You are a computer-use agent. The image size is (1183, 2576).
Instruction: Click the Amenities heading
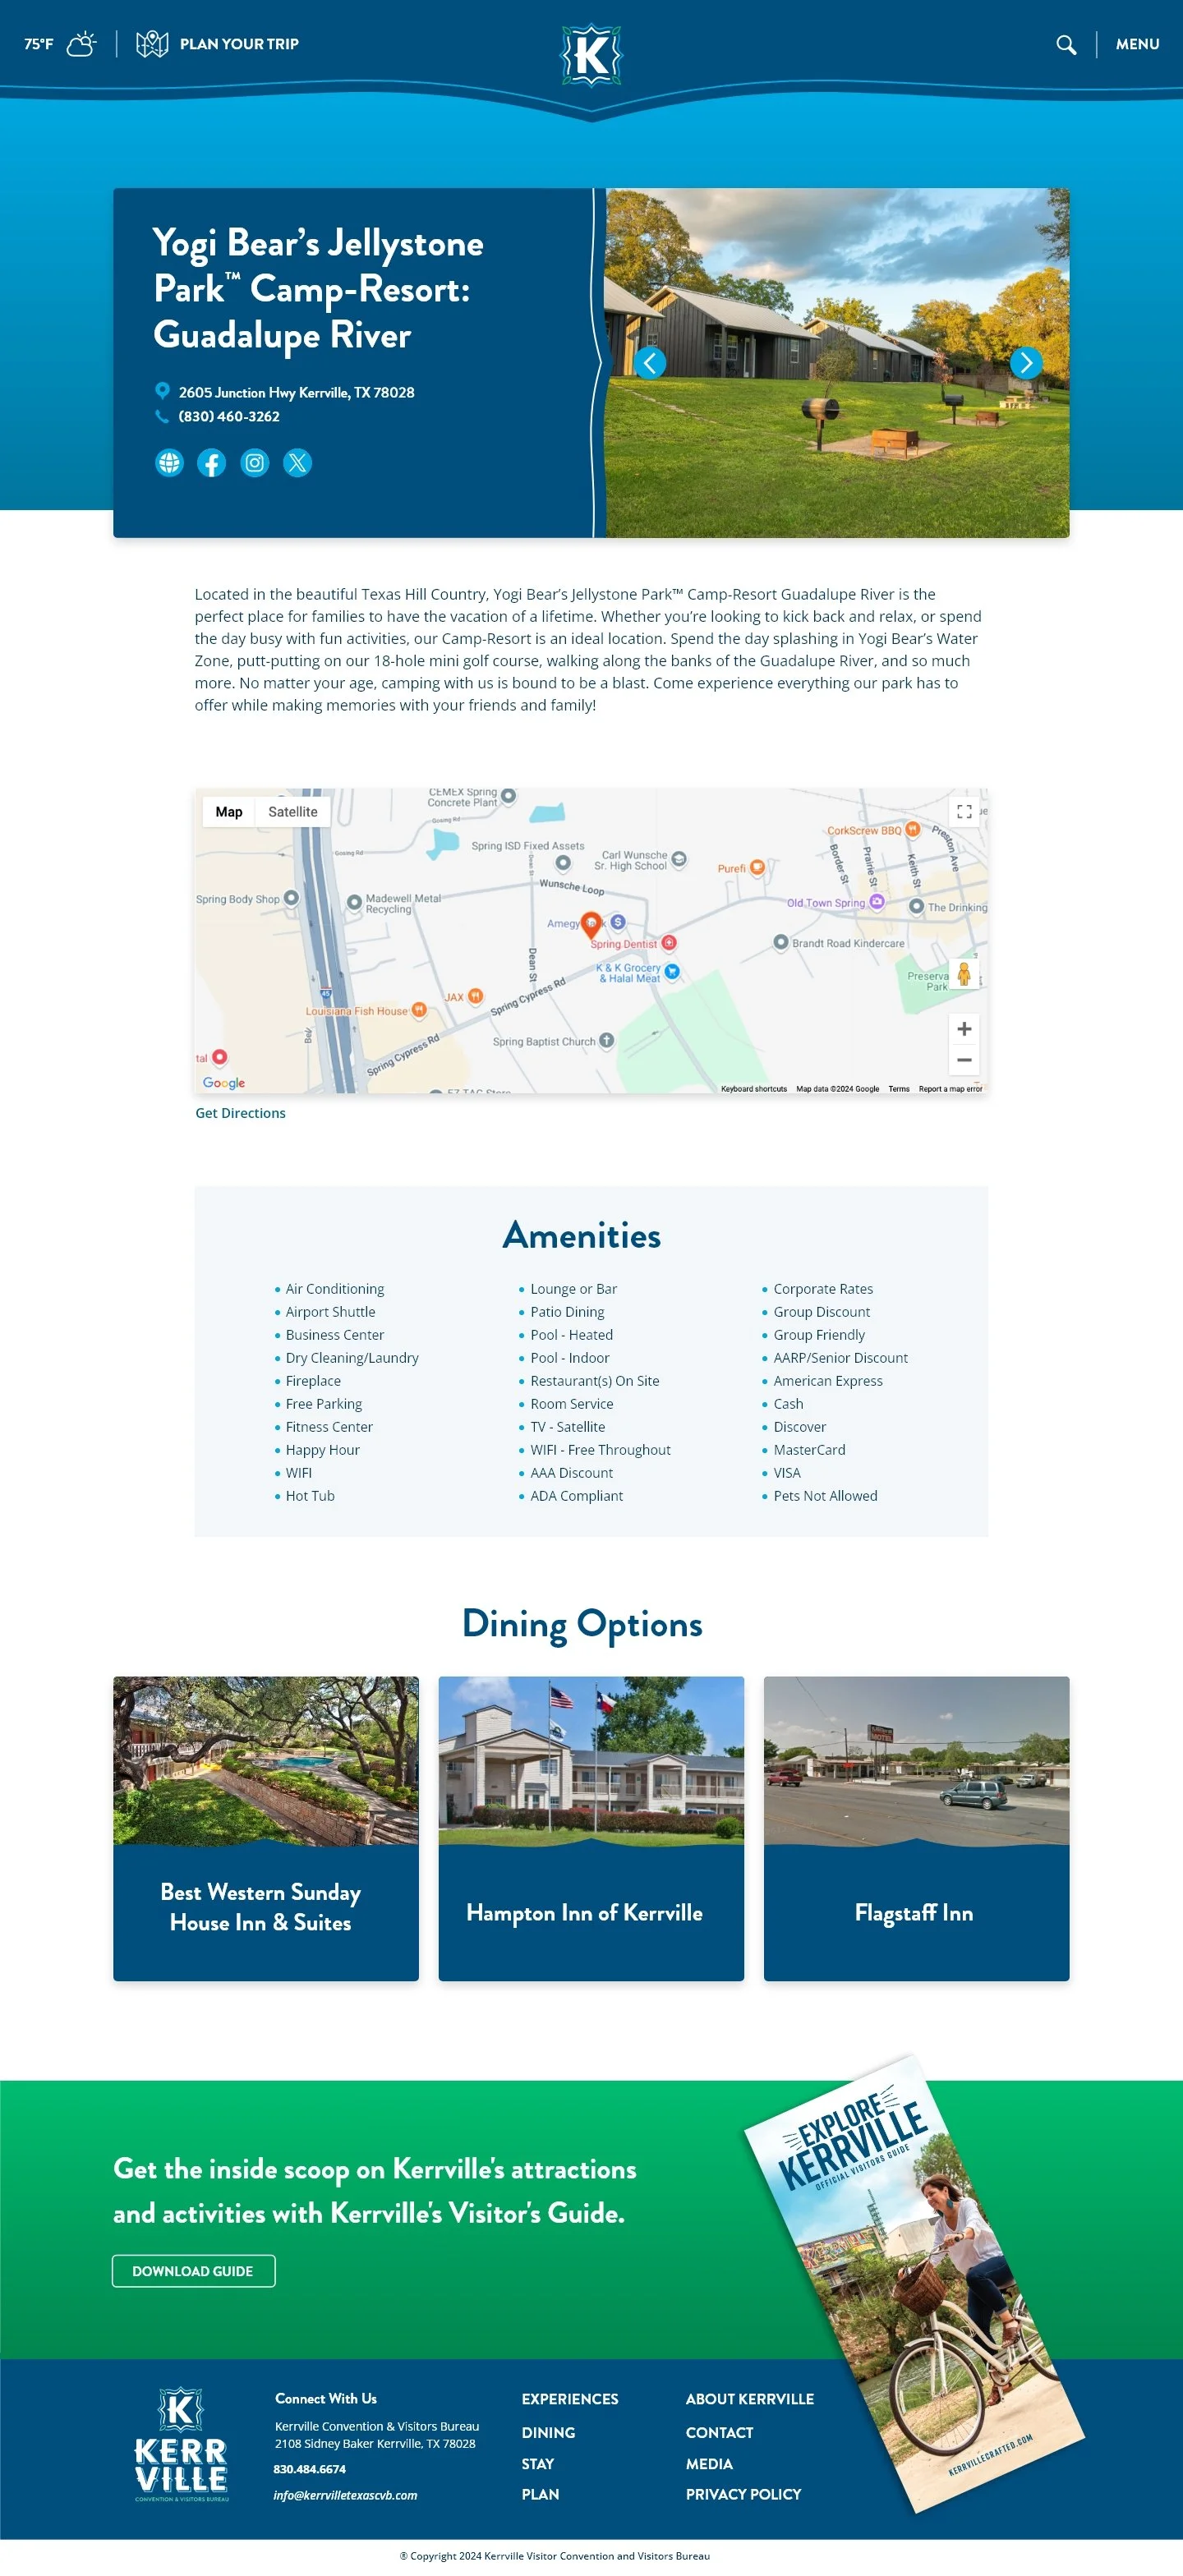581,1236
